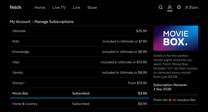Select the Ultimate subscription row
The image size is (208, 112).
(x=80, y=31)
